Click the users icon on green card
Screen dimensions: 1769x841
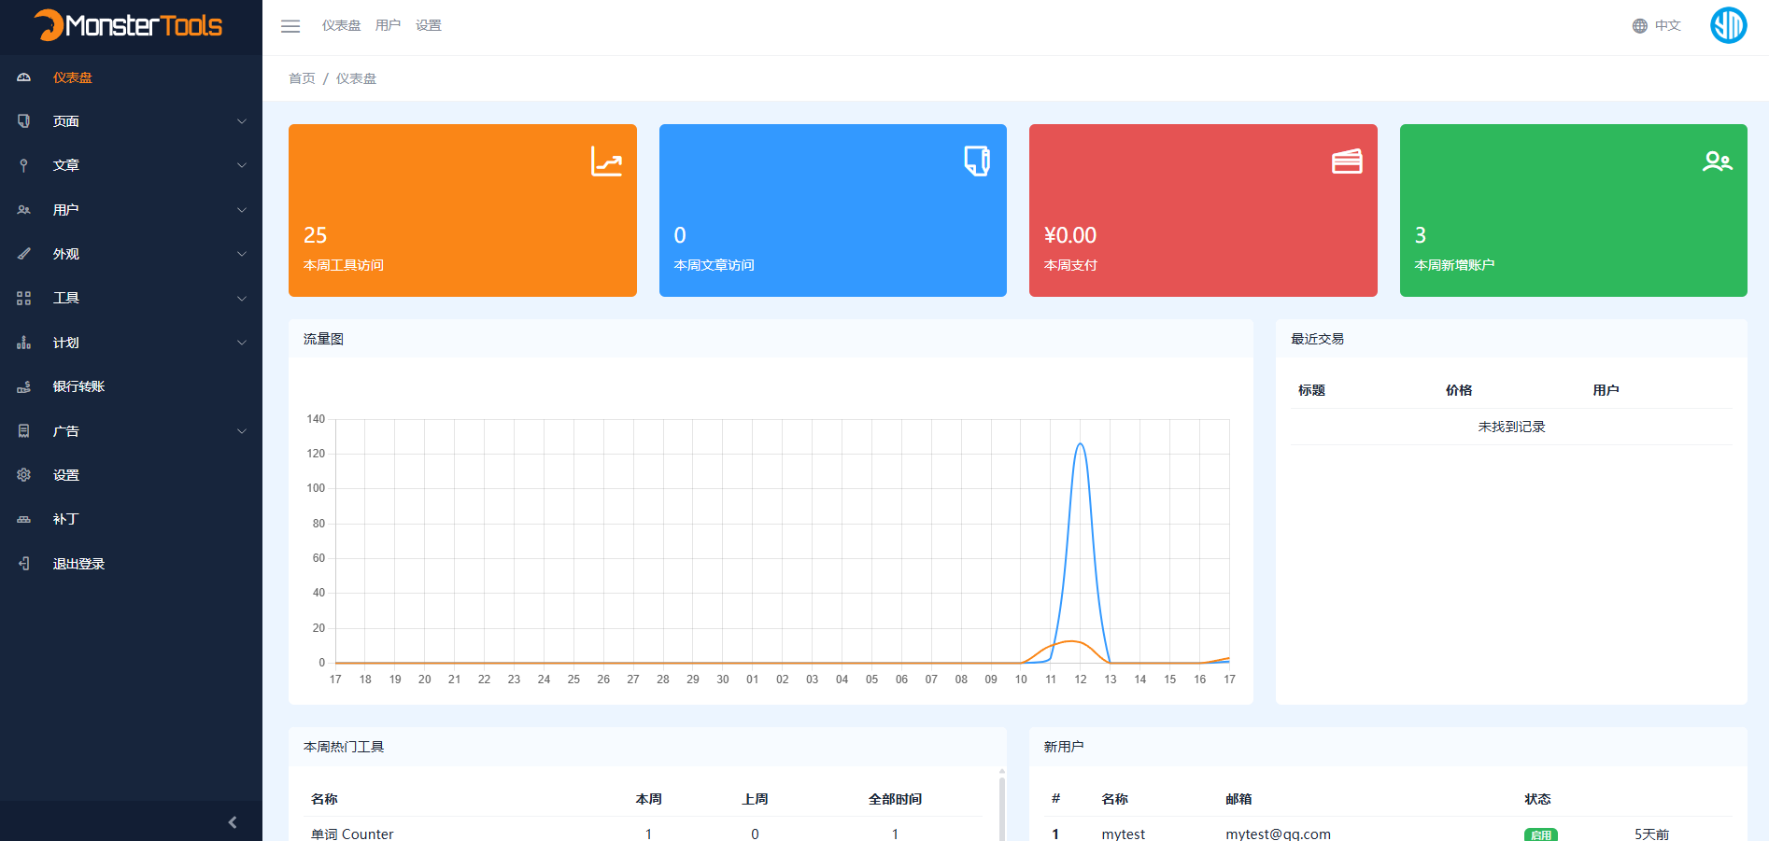coord(1717,161)
